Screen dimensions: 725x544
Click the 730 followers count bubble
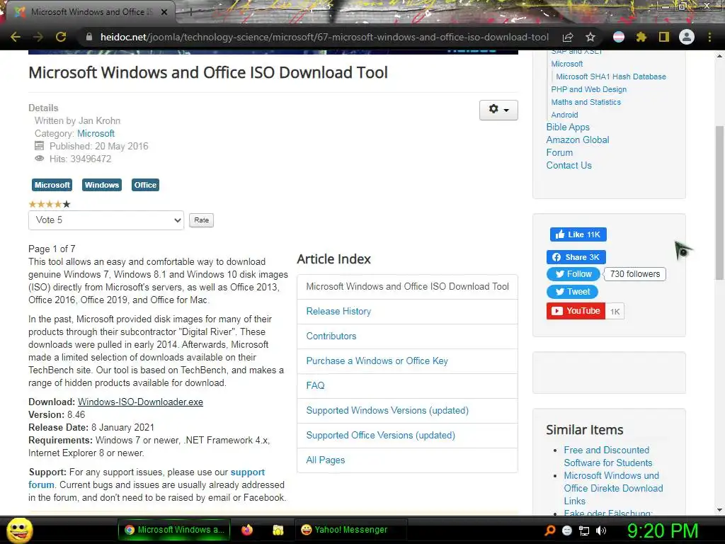click(x=635, y=274)
